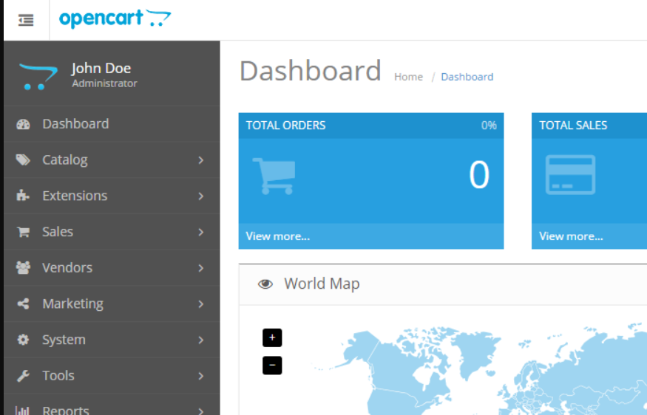This screenshot has width=647, height=415.
Task: Click the OpenCart logo in header
Action: pyautogui.click(x=115, y=19)
